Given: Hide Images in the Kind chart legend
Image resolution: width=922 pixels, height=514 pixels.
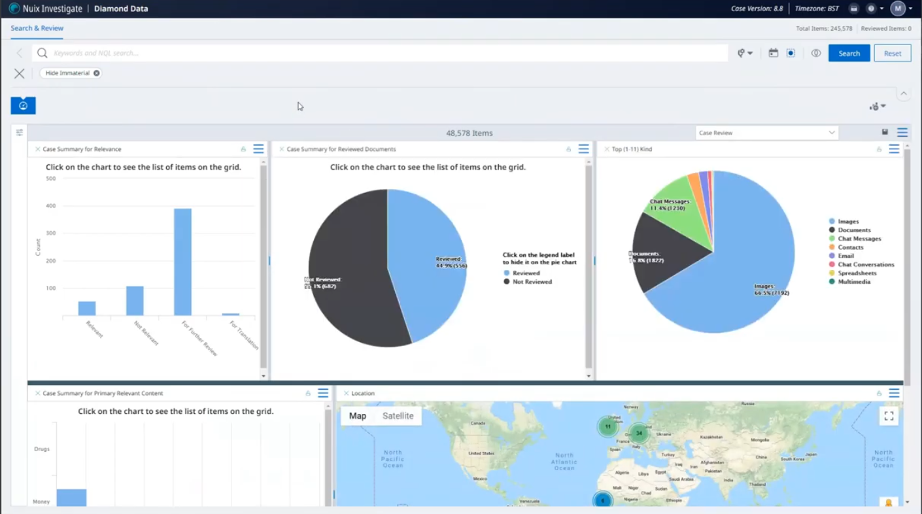Looking at the screenshot, I should 848,221.
